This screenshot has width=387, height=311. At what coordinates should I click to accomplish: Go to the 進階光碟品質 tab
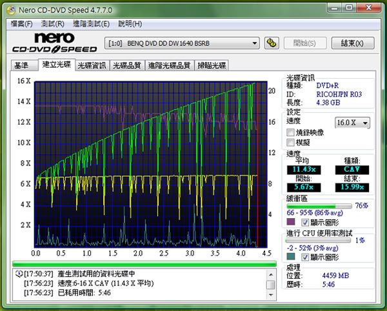(169, 66)
